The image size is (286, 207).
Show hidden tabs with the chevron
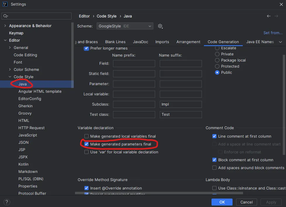280,42
